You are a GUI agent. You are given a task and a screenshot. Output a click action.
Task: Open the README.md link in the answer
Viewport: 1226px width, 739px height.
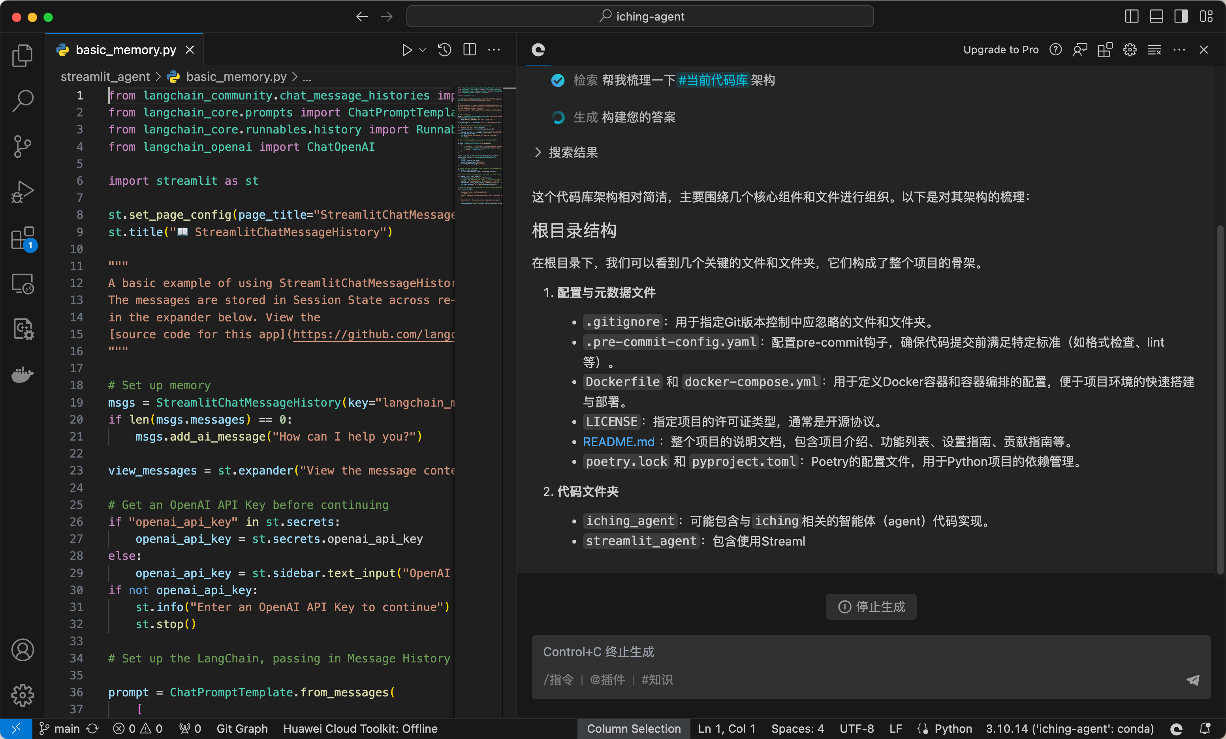coord(619,442)
